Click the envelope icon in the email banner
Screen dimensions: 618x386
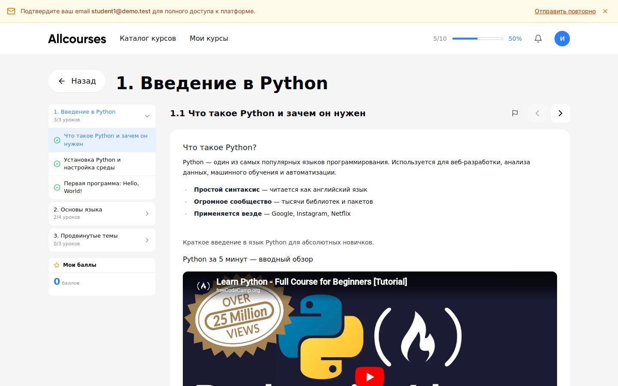(x=11, y=11)
